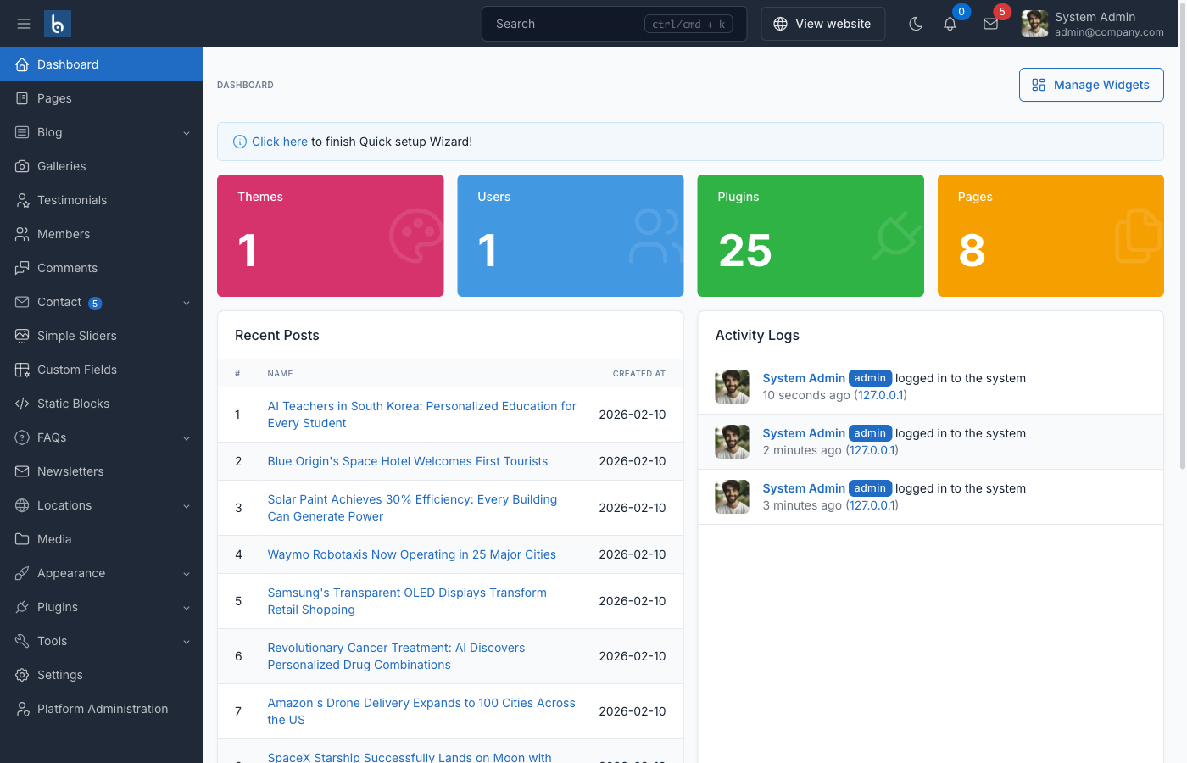
Task: Select the Testimonials sidebar icon
Action: 20,200
